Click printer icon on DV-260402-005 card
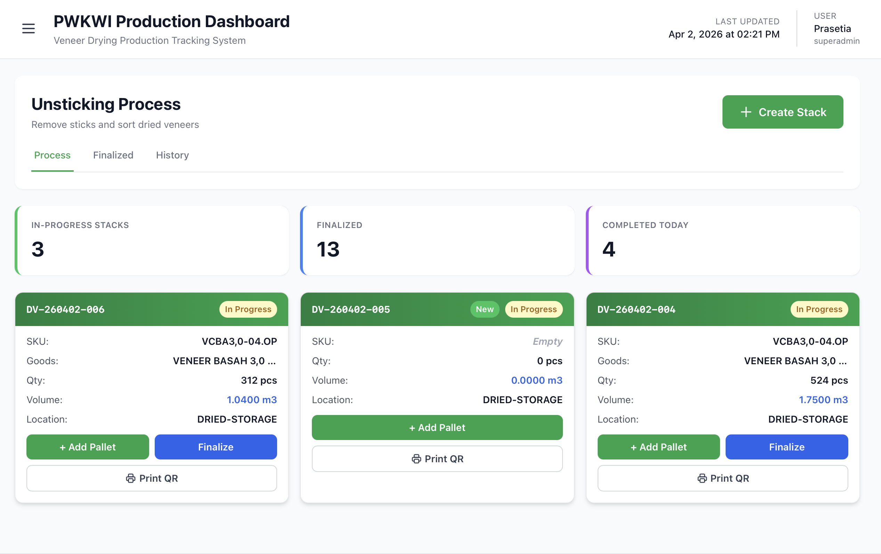 416,459
